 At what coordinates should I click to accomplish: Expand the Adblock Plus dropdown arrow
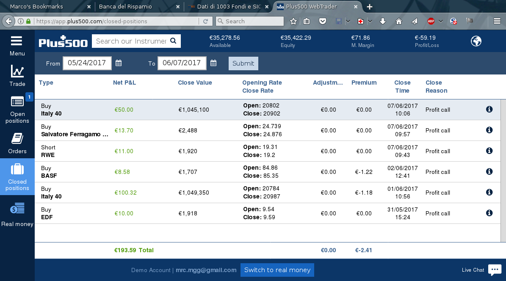[440, 21]
